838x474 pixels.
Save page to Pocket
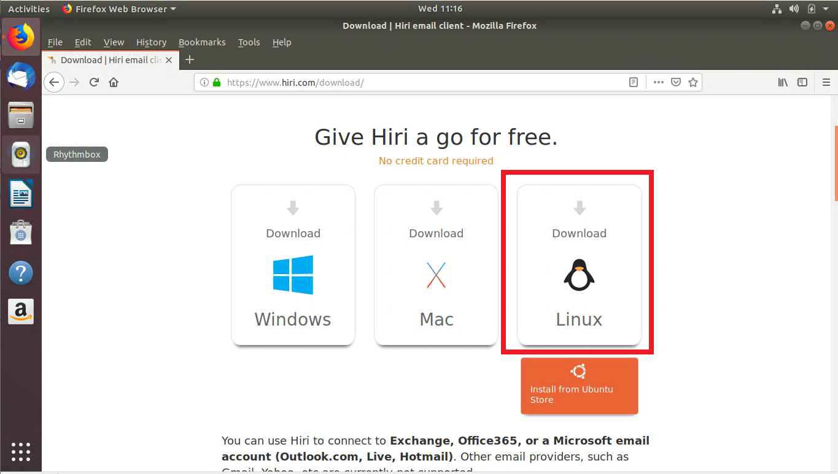[676, 82]
